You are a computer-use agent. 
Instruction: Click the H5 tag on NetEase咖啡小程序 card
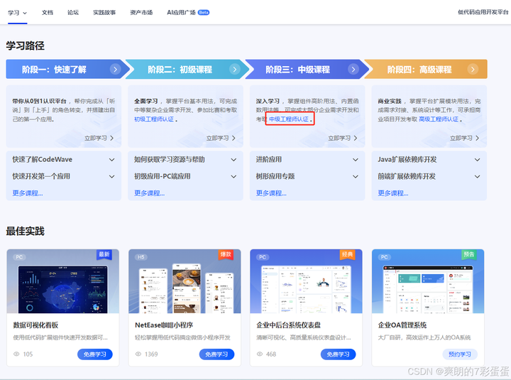[x=141, y=257]
